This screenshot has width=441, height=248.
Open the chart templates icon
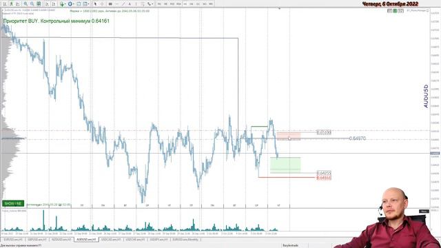click(85, 4)
